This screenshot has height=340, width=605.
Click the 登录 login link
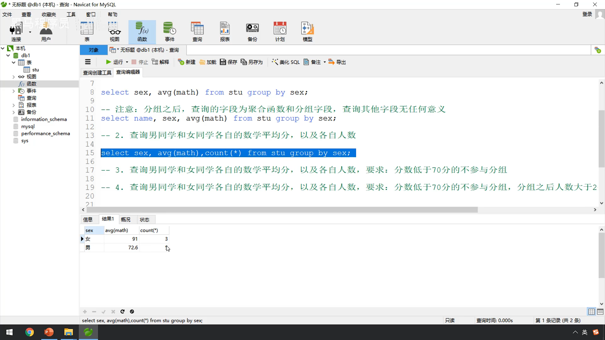click(587, 14)
